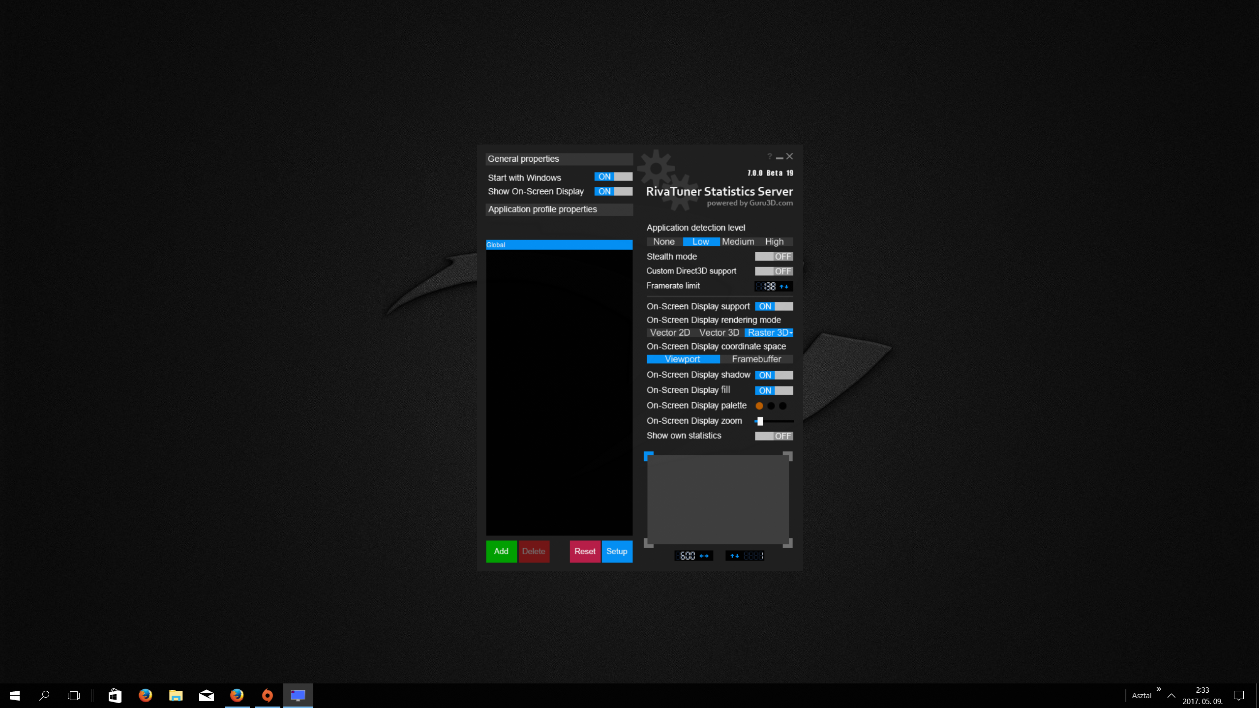Open pinned Firefox icon beside Store
Image resolution: width=1259 pixels, height=708 pixels.
pyautogui.click(x=146, y=696)
